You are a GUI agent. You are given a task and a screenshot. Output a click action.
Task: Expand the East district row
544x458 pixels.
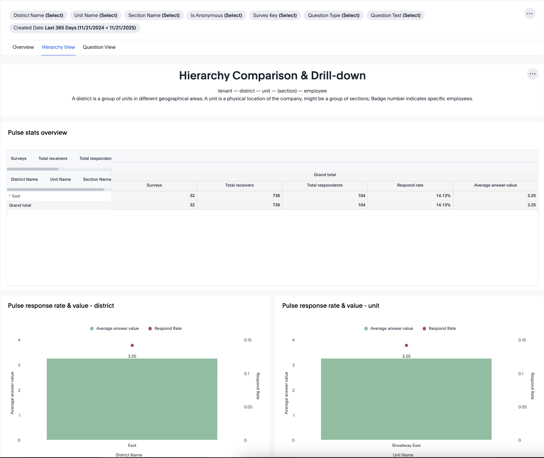[10, 196]
